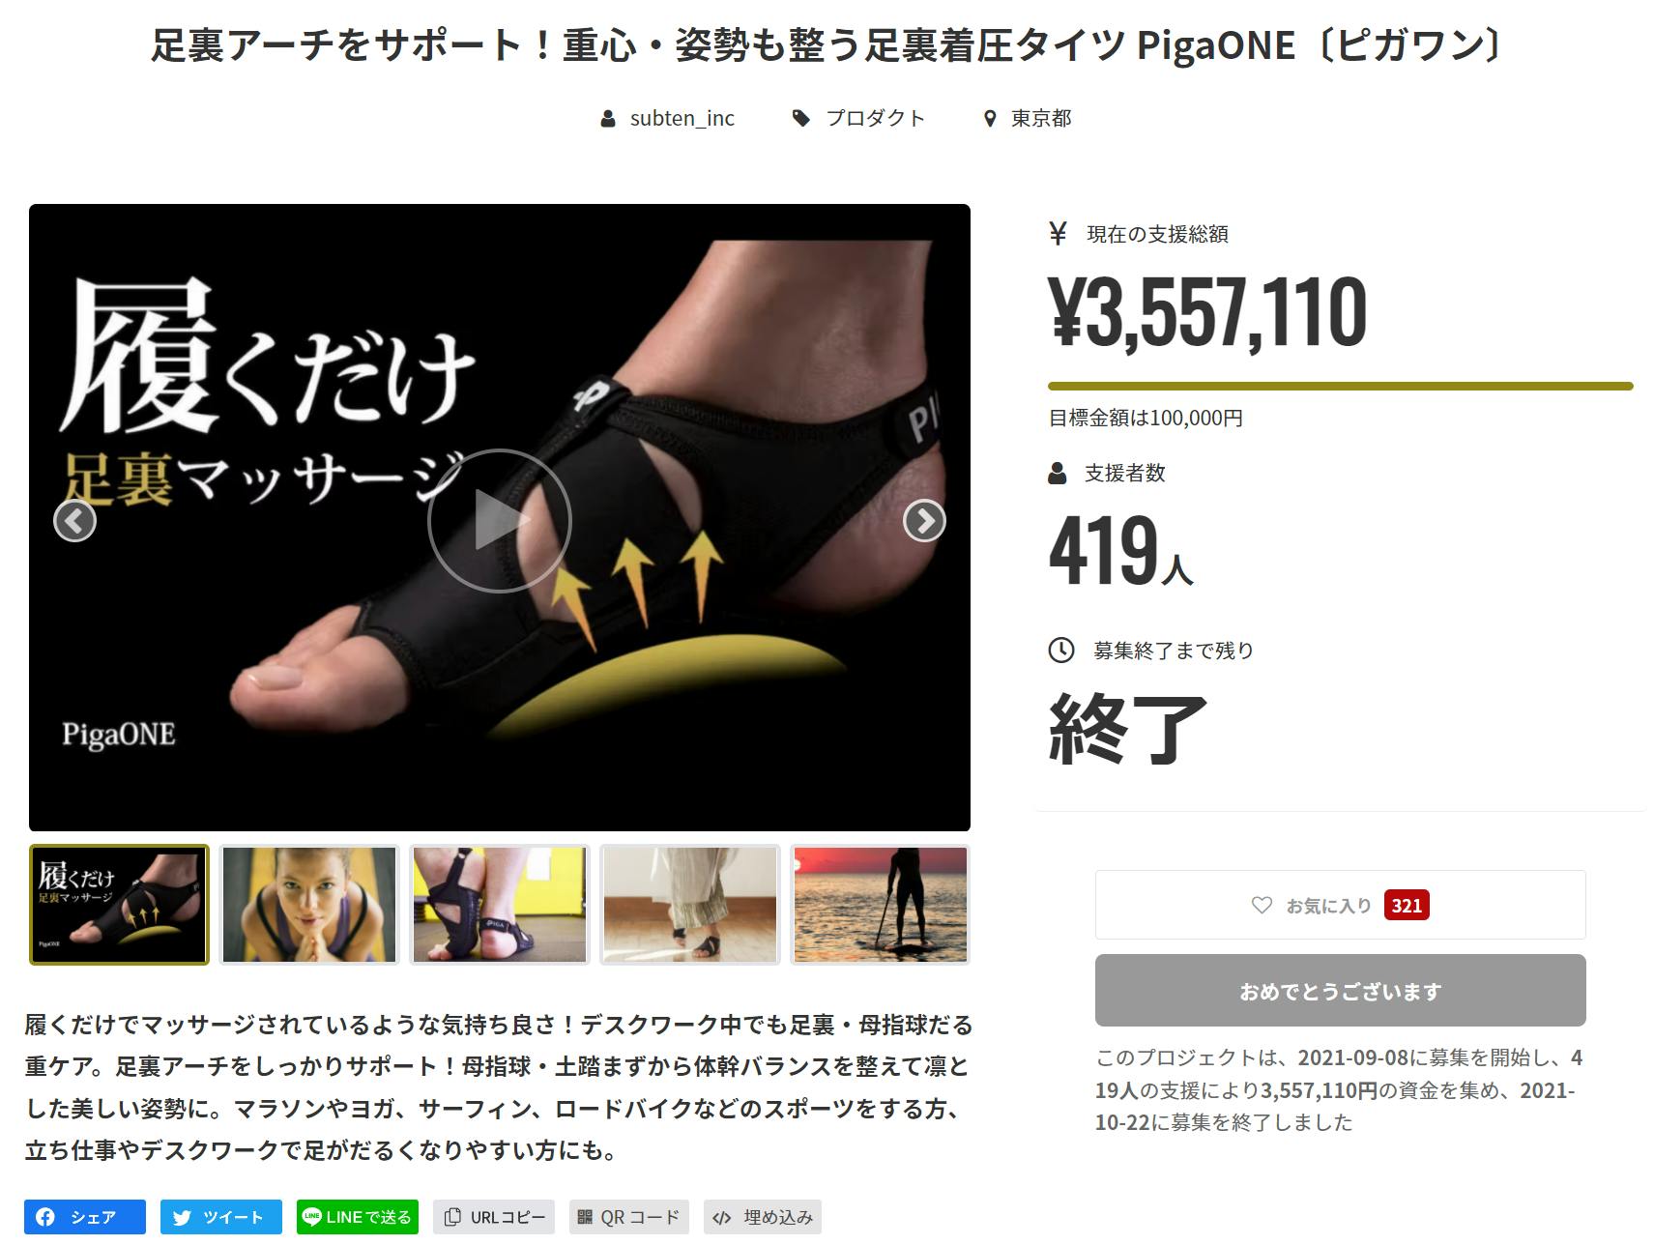Click the funding progress bar

pyautogui.click(x=1340, y=386)
